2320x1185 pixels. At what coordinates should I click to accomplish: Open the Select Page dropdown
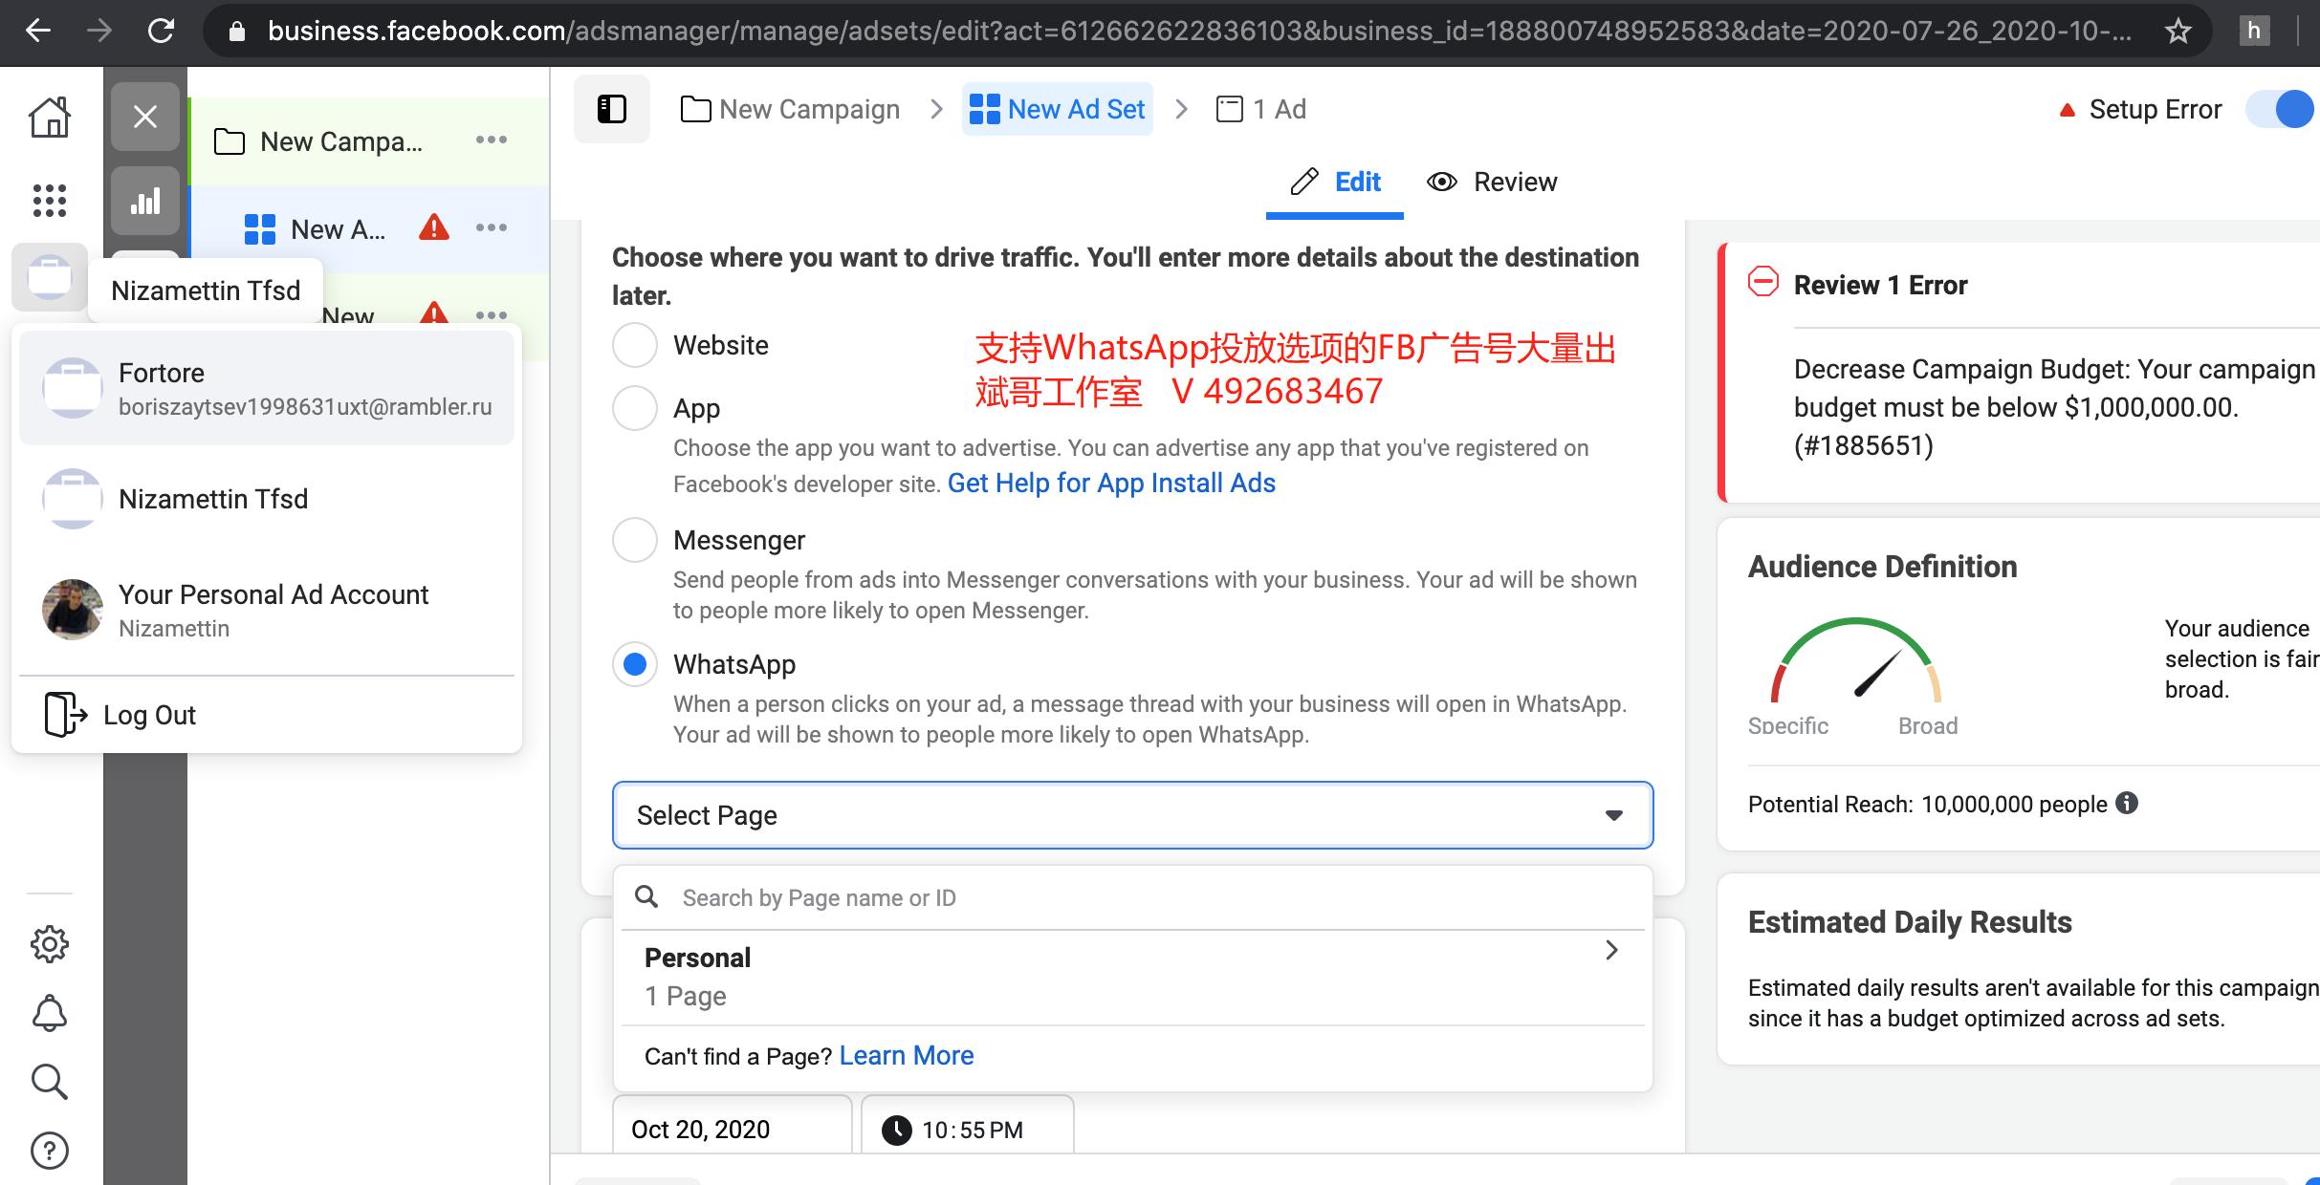point(1133,815)
